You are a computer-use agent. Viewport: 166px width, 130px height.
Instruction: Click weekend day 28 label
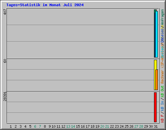click(x=141, y=126)
